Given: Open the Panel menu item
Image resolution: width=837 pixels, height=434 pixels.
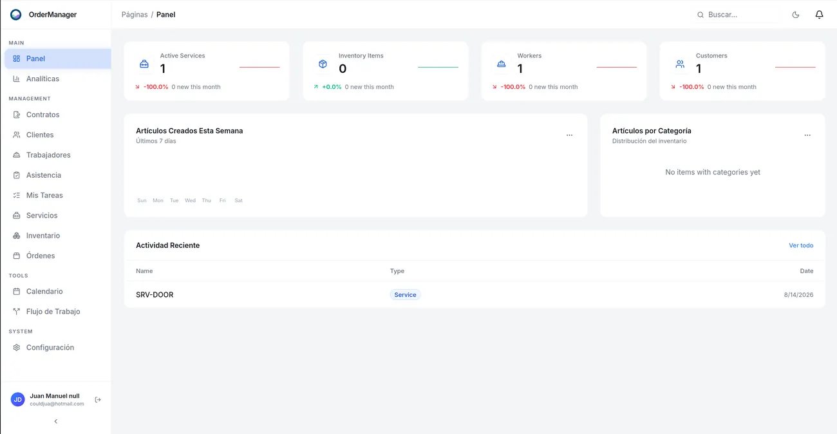Looking at the screenshot, I should [x=58, y=59].
